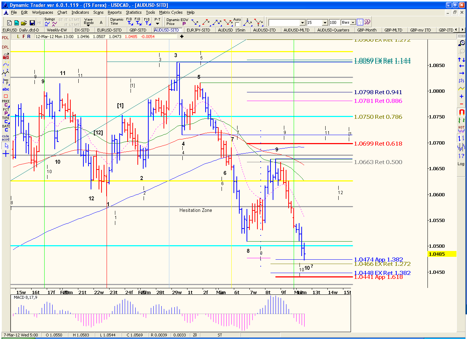Select the blue crosshair tool
Image resolution: width=467 pixels, height=339 pixels.
(6, 154)
